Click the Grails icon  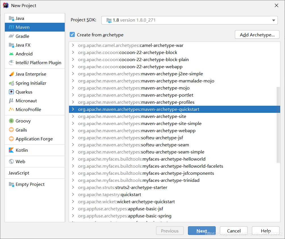[x=11, y=130]
